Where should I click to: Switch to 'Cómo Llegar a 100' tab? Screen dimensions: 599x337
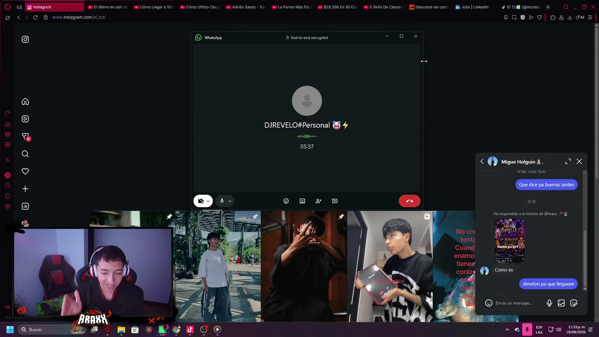pyautogui.click(x=153, y=7)
